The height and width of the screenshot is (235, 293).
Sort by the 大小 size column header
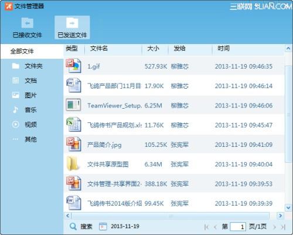pyautogui.click(x=154, y=48)
